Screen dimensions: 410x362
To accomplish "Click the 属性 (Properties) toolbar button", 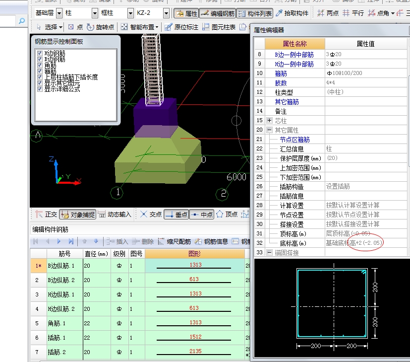I will click(x=187, y=13).
